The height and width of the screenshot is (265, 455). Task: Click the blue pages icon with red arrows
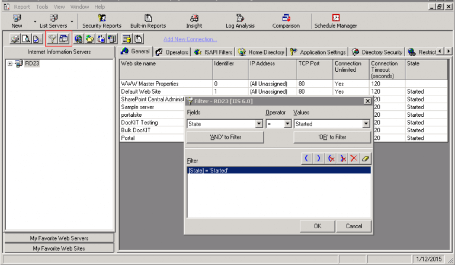point(101,39)
